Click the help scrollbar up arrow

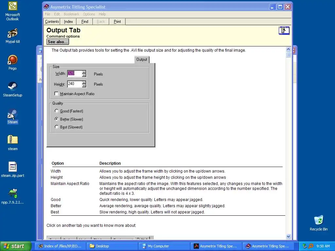[x=288, y=49]
